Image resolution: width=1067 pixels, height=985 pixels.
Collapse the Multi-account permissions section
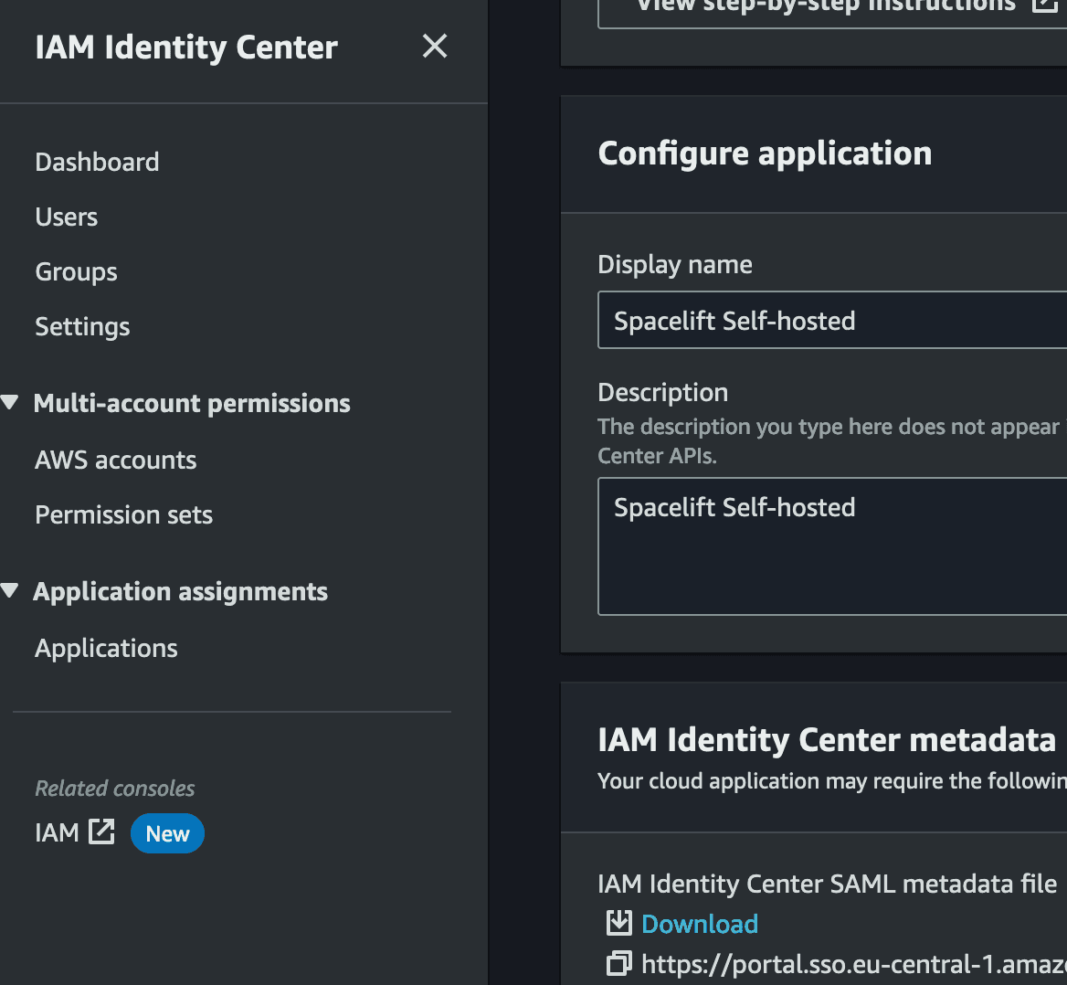point(9,402)
